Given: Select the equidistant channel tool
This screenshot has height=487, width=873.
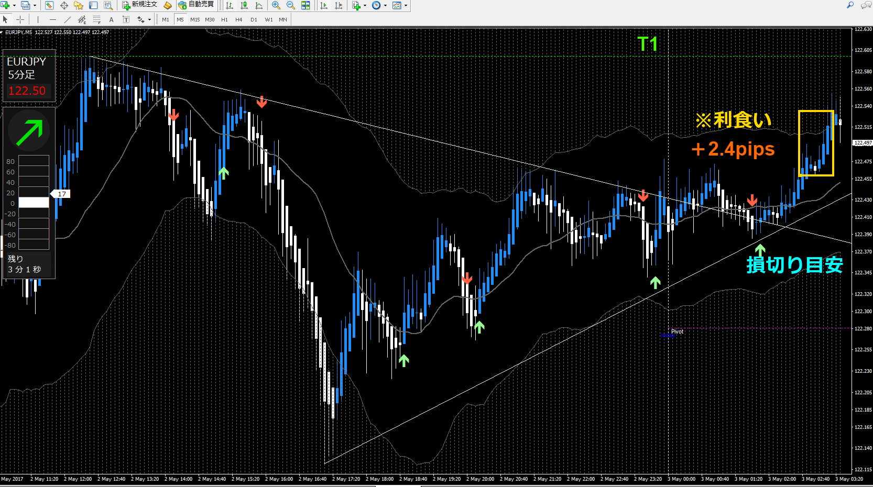Looking at the screenshot, I should click(82, 19).
